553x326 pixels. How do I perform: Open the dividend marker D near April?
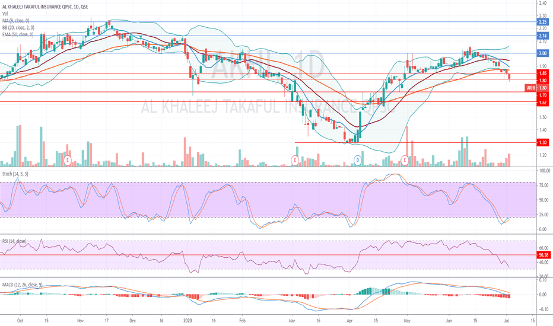(358, 161)
